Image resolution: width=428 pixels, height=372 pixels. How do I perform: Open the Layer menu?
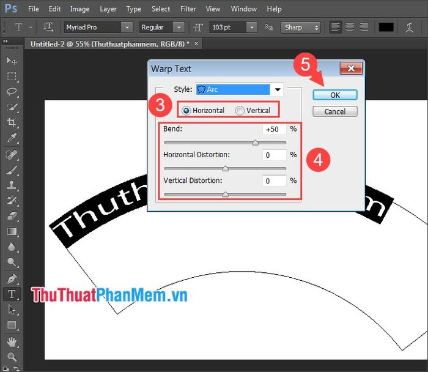coord(108,9)
